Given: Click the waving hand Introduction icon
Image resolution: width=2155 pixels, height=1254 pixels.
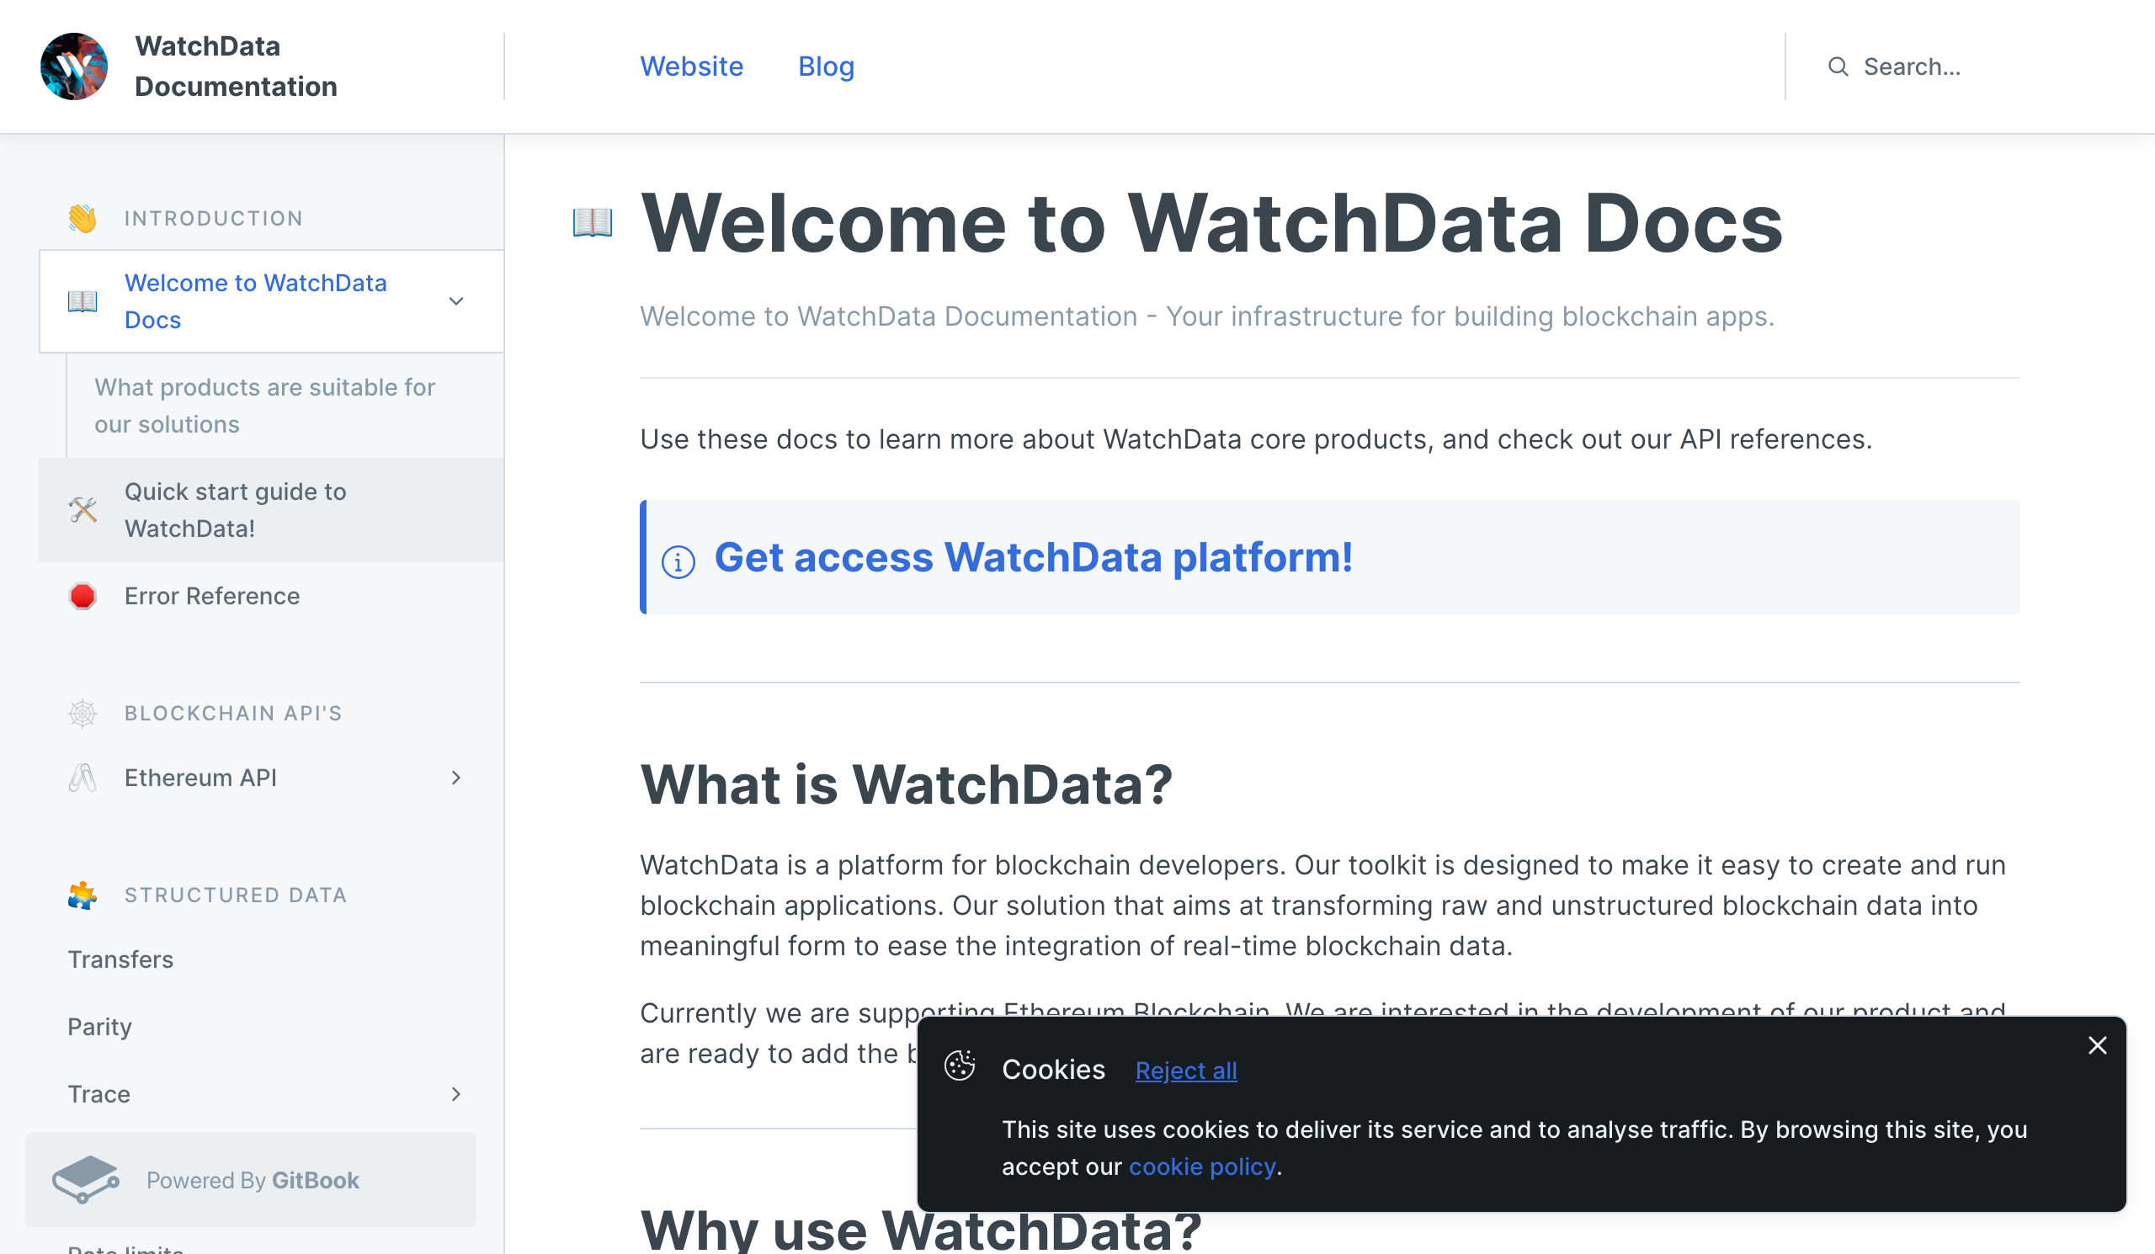Looking at the screenshot, I should tap(82, 219).
